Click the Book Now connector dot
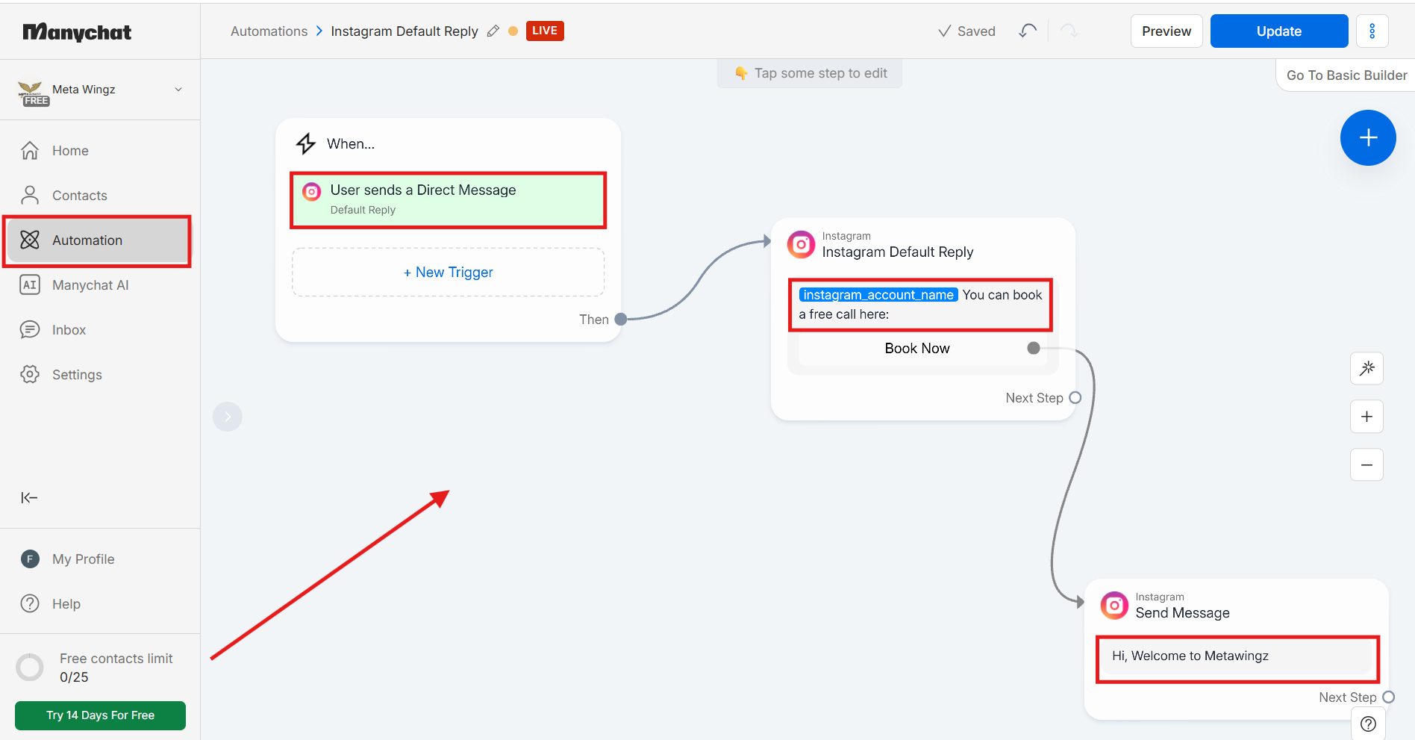The image size is (1415, 740). point(1034,348)
